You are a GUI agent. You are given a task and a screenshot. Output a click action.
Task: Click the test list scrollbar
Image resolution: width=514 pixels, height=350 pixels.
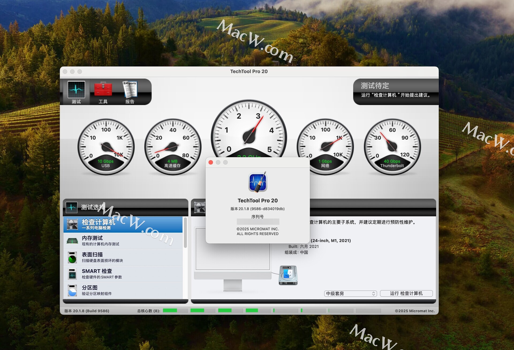point(185,232)
